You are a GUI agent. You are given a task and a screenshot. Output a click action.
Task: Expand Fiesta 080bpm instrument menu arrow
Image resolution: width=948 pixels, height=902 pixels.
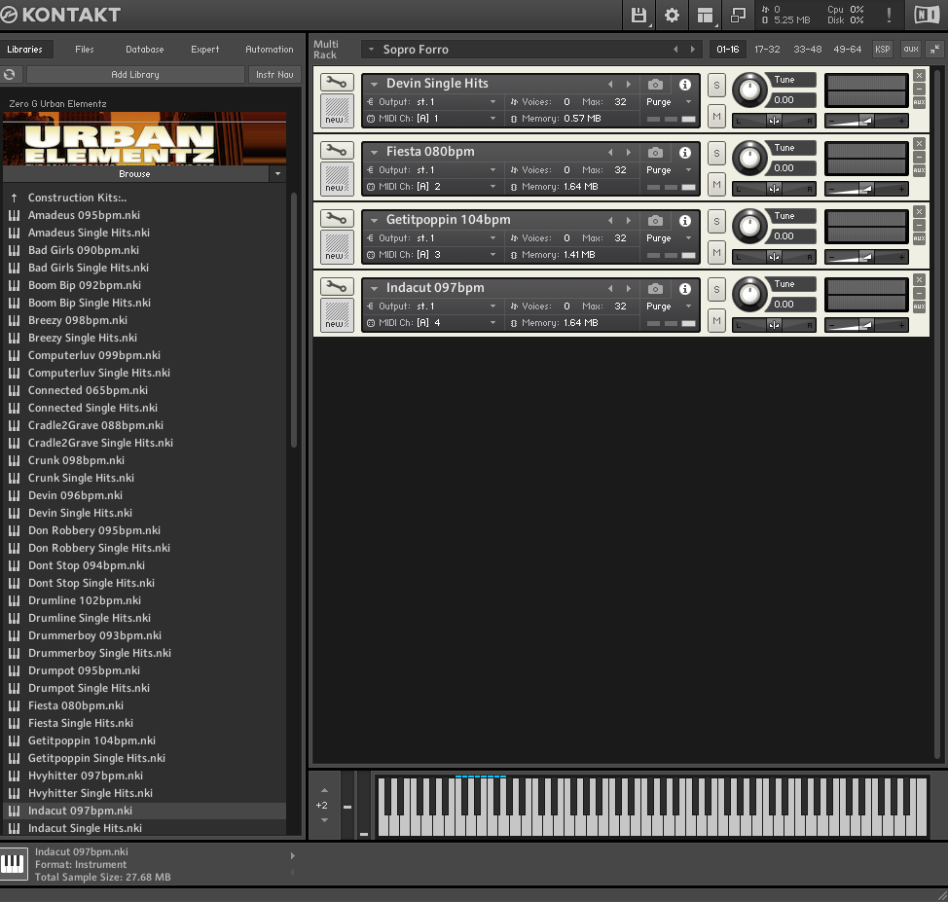tap(375, 153)
